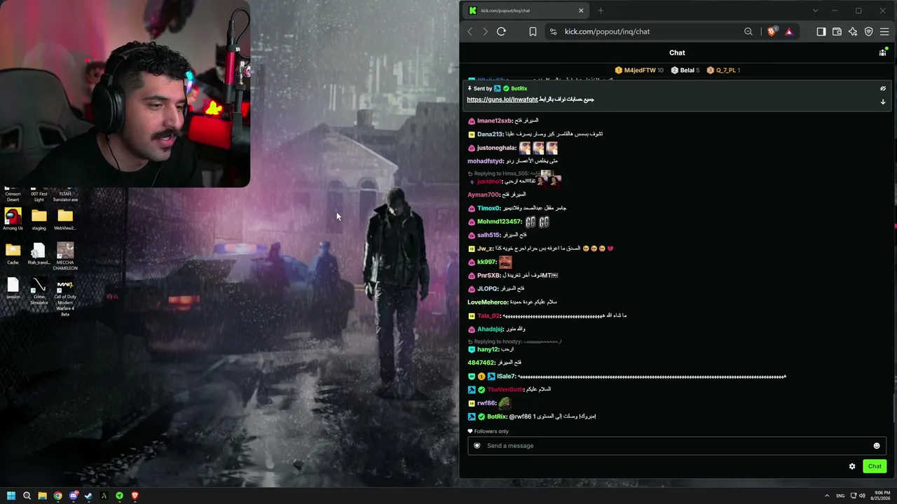Close the kick.com chat tab
Screen dimensions: 897x504
coord(581,10)
